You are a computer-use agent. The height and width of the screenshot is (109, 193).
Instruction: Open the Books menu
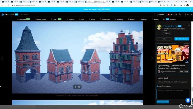click(x=131, y=19)
